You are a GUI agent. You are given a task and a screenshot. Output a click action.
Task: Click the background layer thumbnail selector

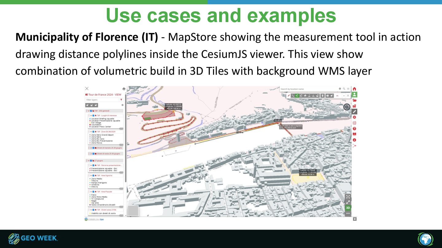tap(133, 211)
